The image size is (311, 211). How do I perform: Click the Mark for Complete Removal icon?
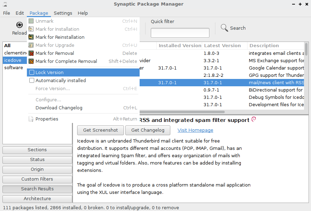pyautogui.click(x=31, y=61)
